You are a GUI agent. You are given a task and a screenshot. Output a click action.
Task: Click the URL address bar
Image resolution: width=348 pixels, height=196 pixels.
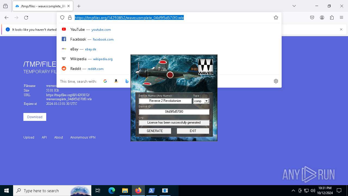(x=169, y=18)
